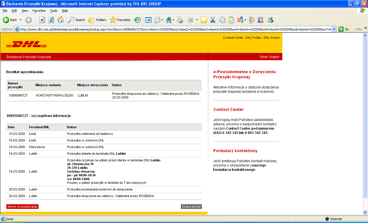This screenshot has width=368, height=223.
Task: Click the Forward navigation arrow
Action: pos(28,20)
